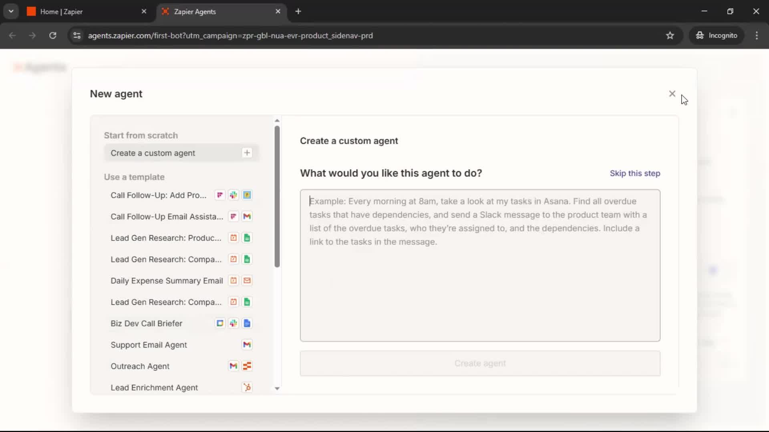The width and height of the screenshot is (769, 432).
Task: Click the browser address bar URL
Action: 230,36
